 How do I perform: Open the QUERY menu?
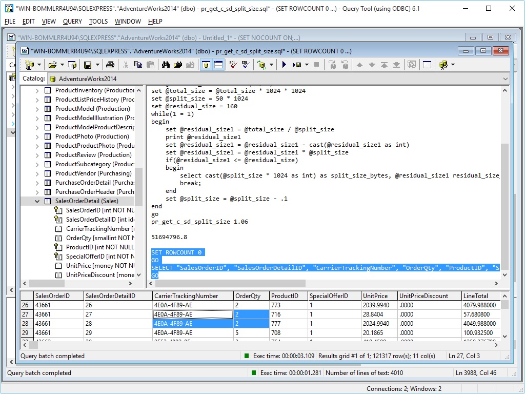(72, 22)
